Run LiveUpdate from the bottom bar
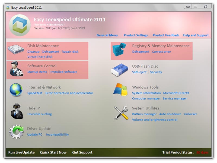The width and height of the screenshot is (217, 163). (x=21, y=152)
